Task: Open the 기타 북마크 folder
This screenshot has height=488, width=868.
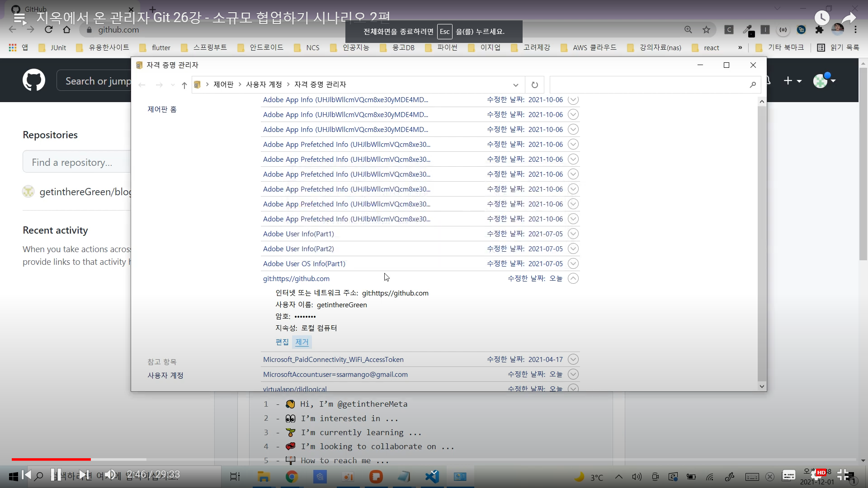Action: (779, 47)
